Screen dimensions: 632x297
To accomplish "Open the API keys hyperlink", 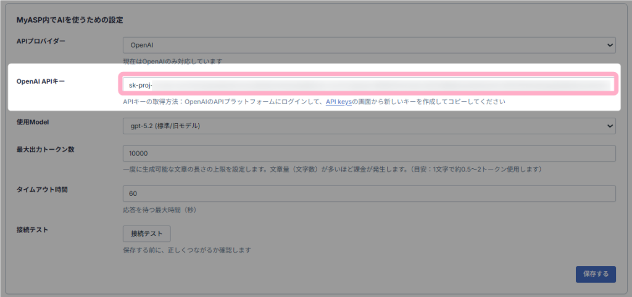I will (338, 102).
